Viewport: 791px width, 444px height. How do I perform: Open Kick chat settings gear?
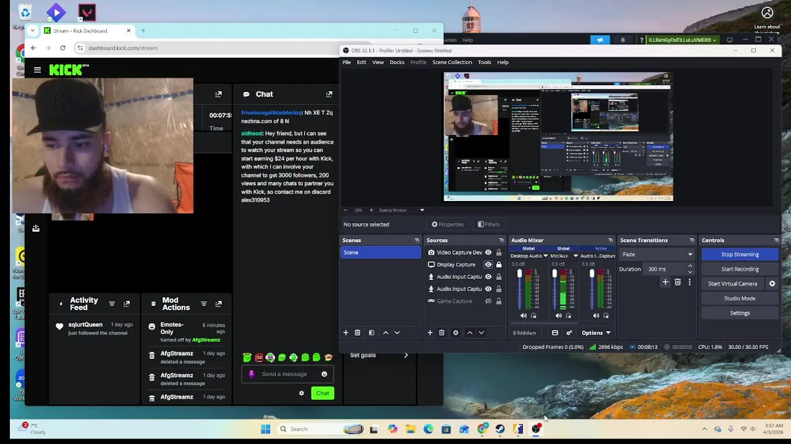[302, 393]
